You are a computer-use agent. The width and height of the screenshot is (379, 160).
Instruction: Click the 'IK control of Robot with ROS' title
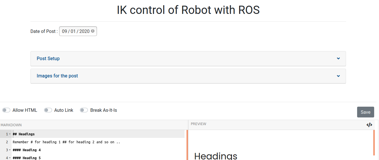click(188, 10)
